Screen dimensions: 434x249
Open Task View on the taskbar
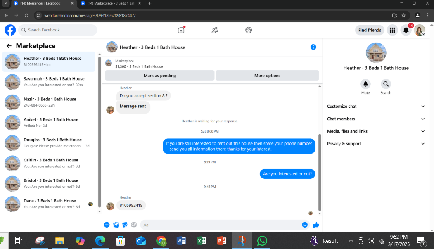18,241
